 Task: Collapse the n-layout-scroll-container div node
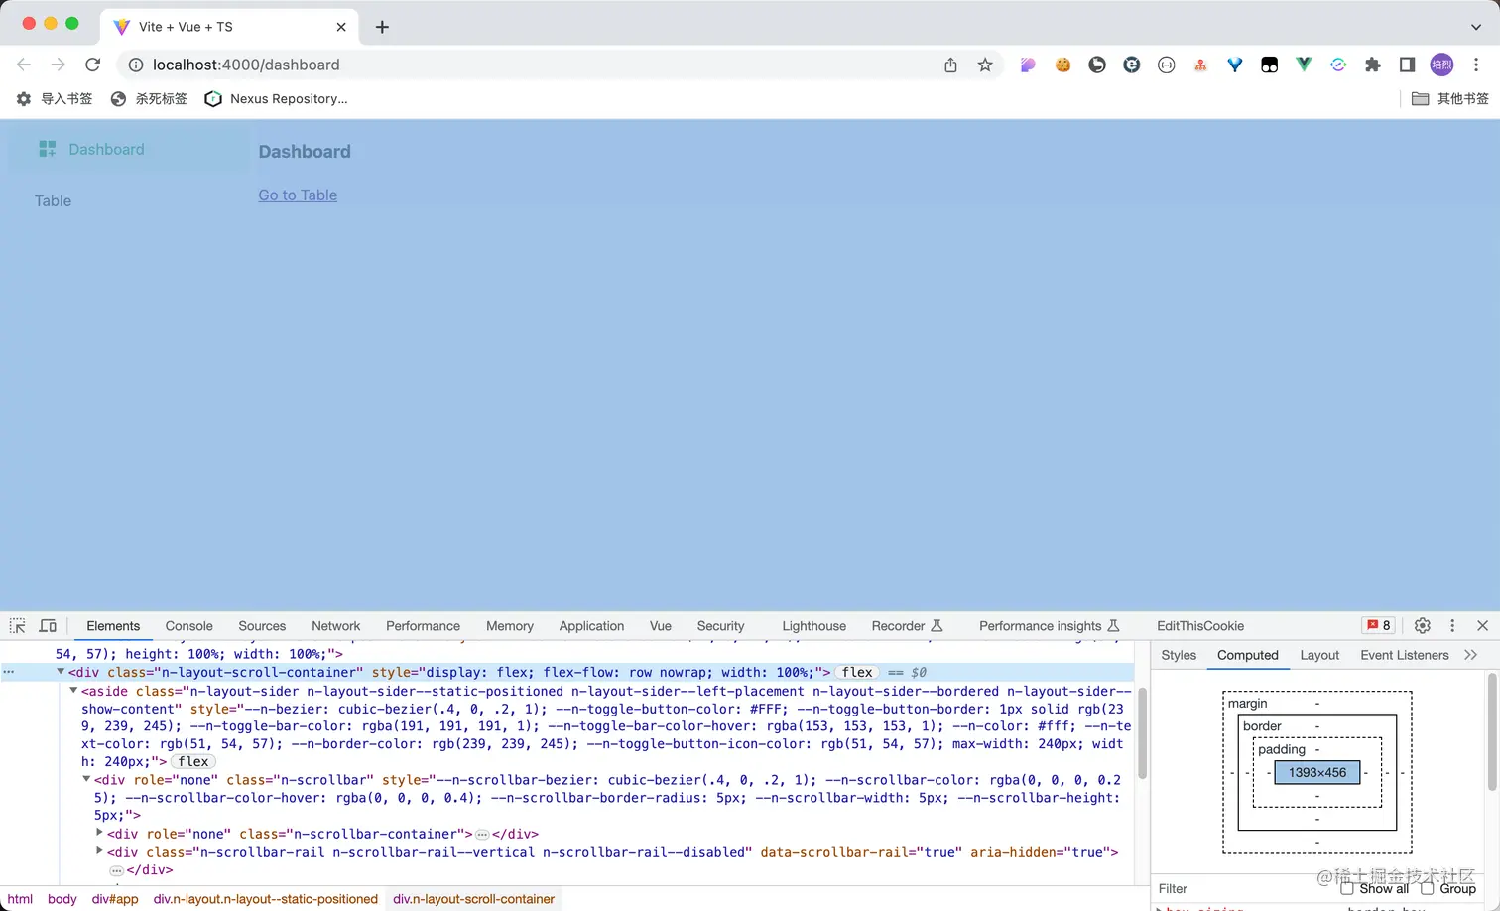point(61,672)
